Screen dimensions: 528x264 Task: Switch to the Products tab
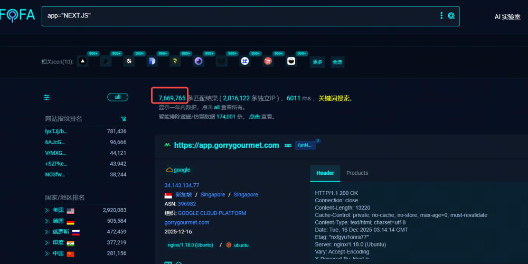pos(357,173)
